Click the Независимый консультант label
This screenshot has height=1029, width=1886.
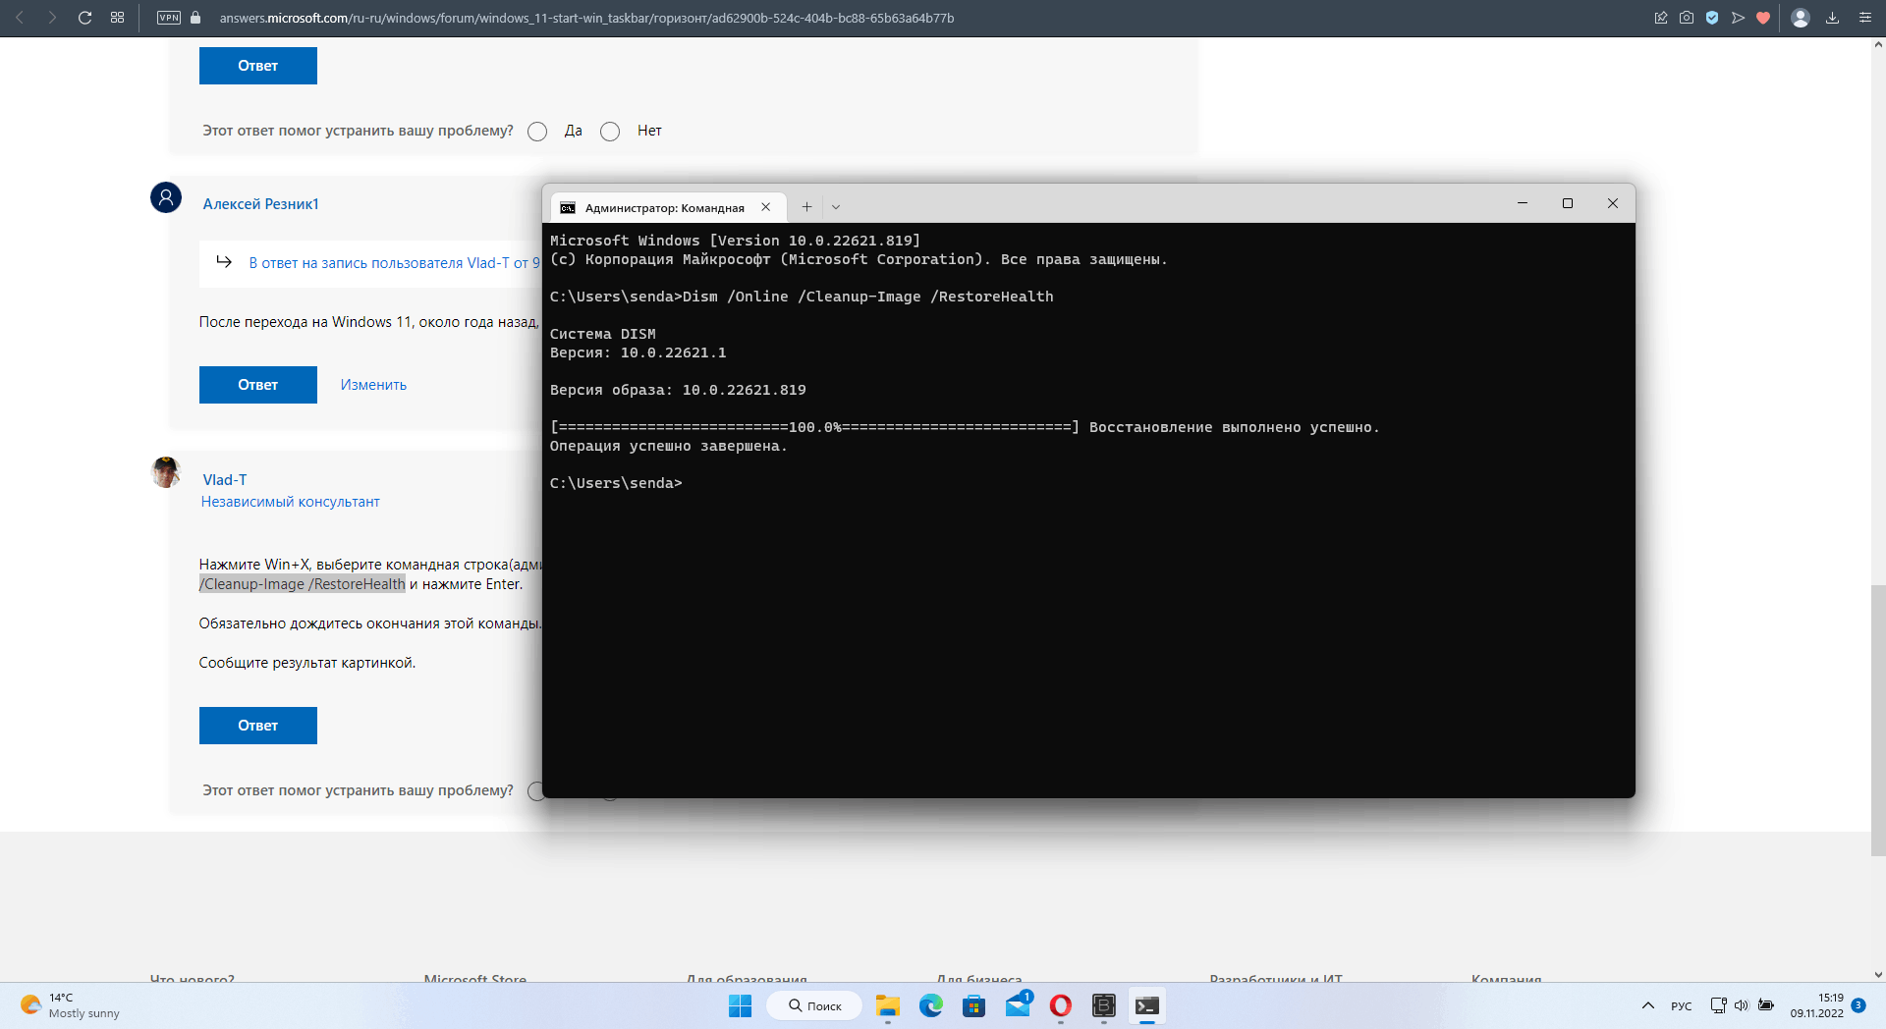291,502
